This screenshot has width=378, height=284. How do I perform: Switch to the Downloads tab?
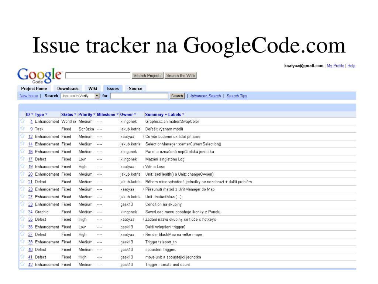point(68,89)
